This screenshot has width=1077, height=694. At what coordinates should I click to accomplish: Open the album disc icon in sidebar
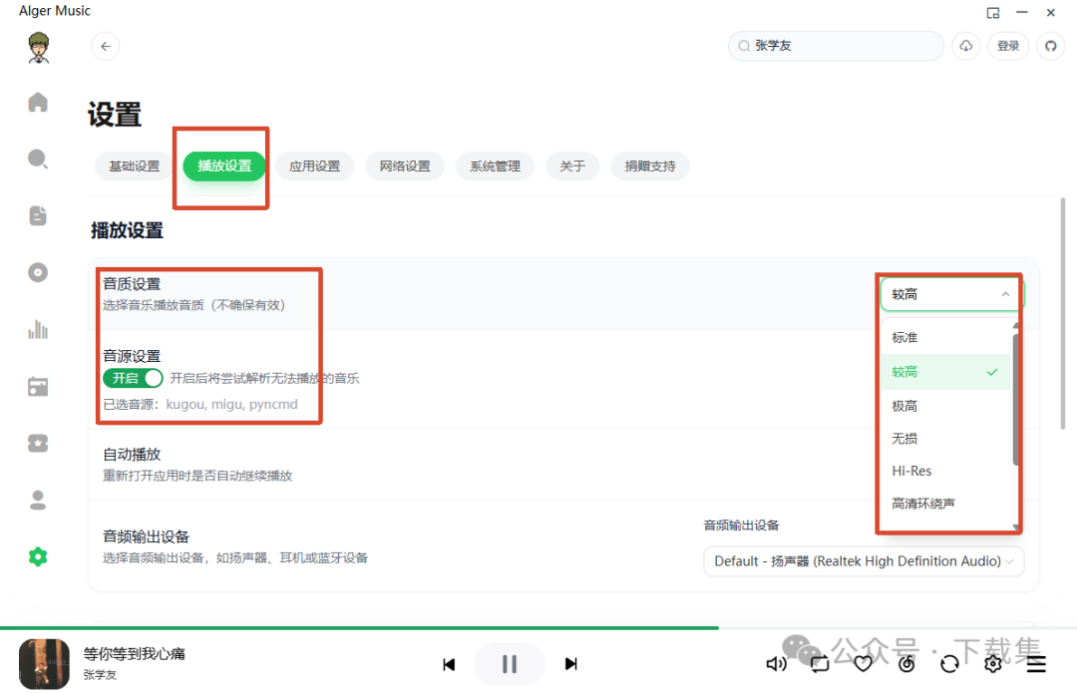pos(38,273)
